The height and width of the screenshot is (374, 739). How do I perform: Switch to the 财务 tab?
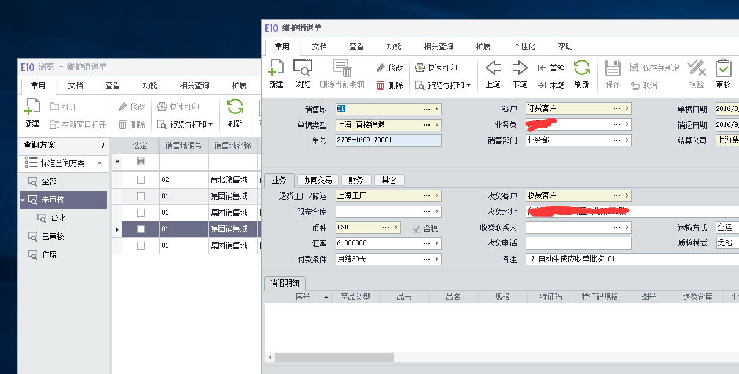355,180
